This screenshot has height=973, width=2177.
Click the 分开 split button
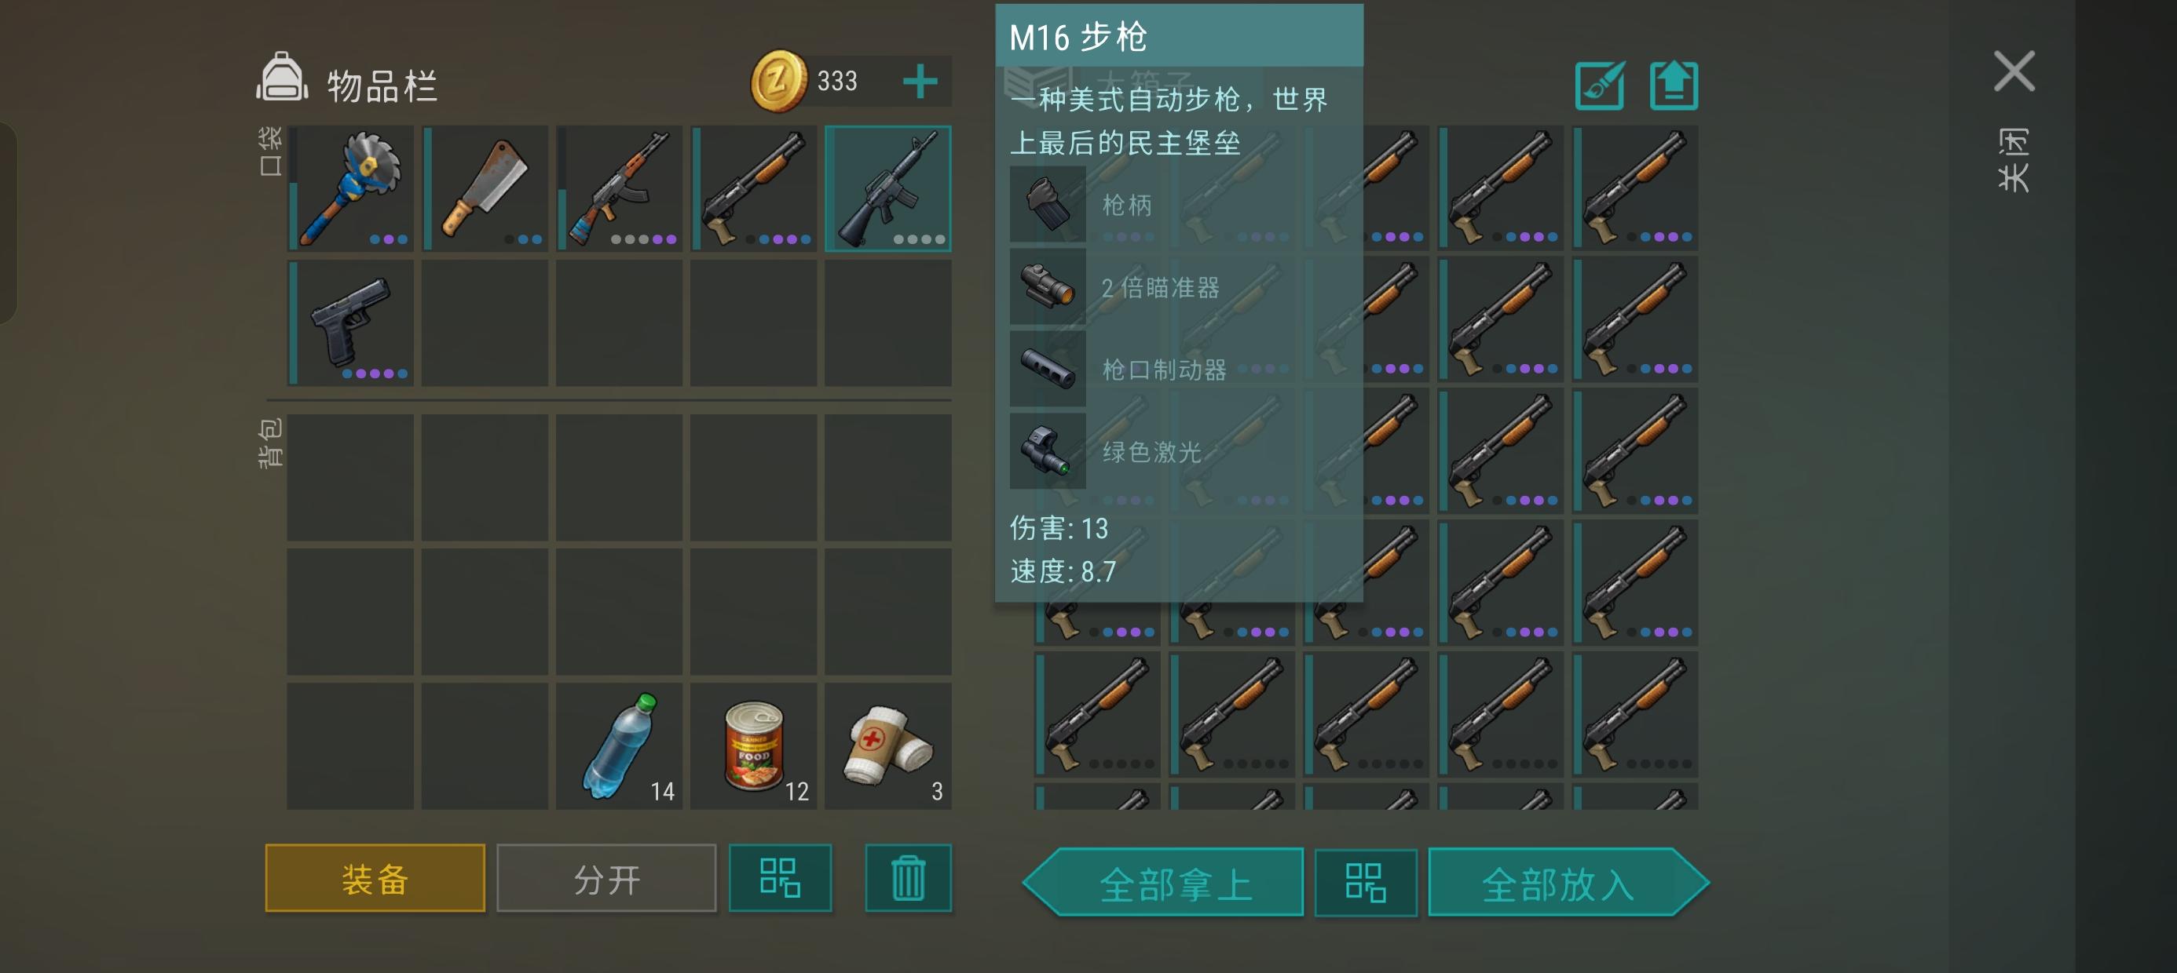coord(607,878)
